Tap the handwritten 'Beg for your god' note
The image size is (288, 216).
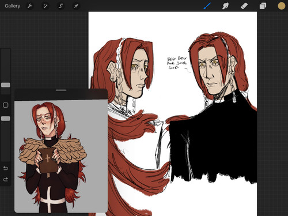[177, 63]
